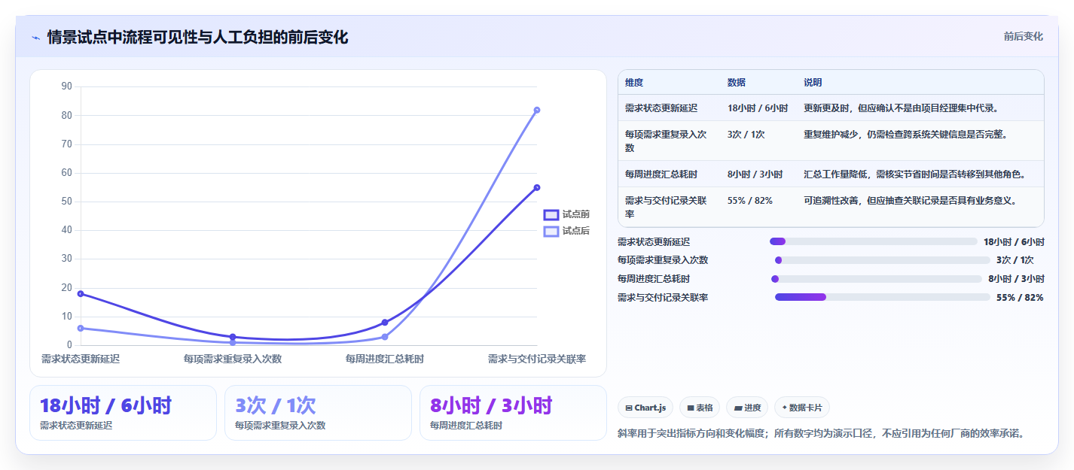The height and width of the screenshot is (470, 1074).
Task: Select the Chart.js tag chip
Action: click(x=645, y=408)
